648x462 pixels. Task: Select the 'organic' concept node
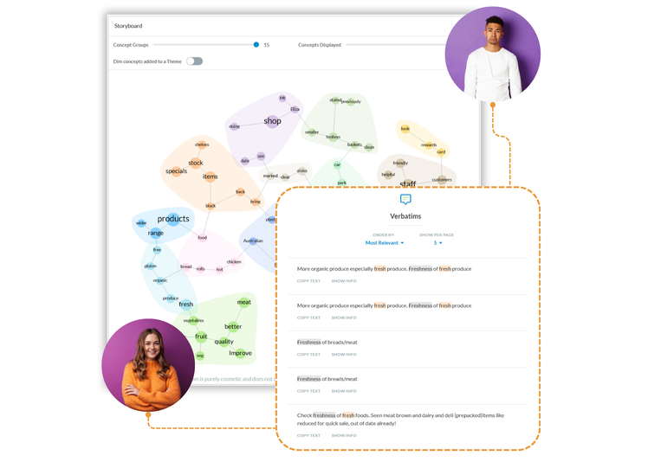[x=160, y=280]
